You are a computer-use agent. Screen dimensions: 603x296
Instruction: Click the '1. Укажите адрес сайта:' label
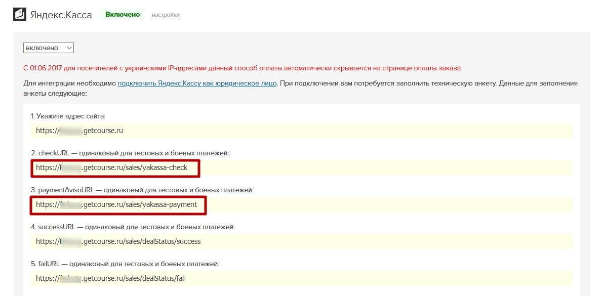(x=68, y=116)
